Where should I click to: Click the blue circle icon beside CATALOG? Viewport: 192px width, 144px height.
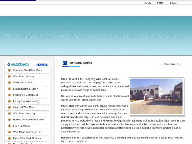click(x=8, y=64)
